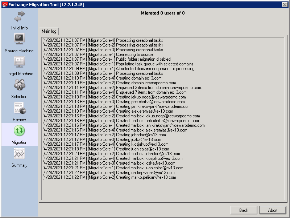
Task: Select the Summary label in sidebar
Action: point(20,165)
